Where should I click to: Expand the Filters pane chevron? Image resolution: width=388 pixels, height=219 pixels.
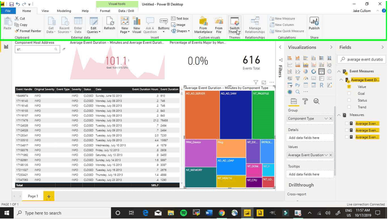280,47
